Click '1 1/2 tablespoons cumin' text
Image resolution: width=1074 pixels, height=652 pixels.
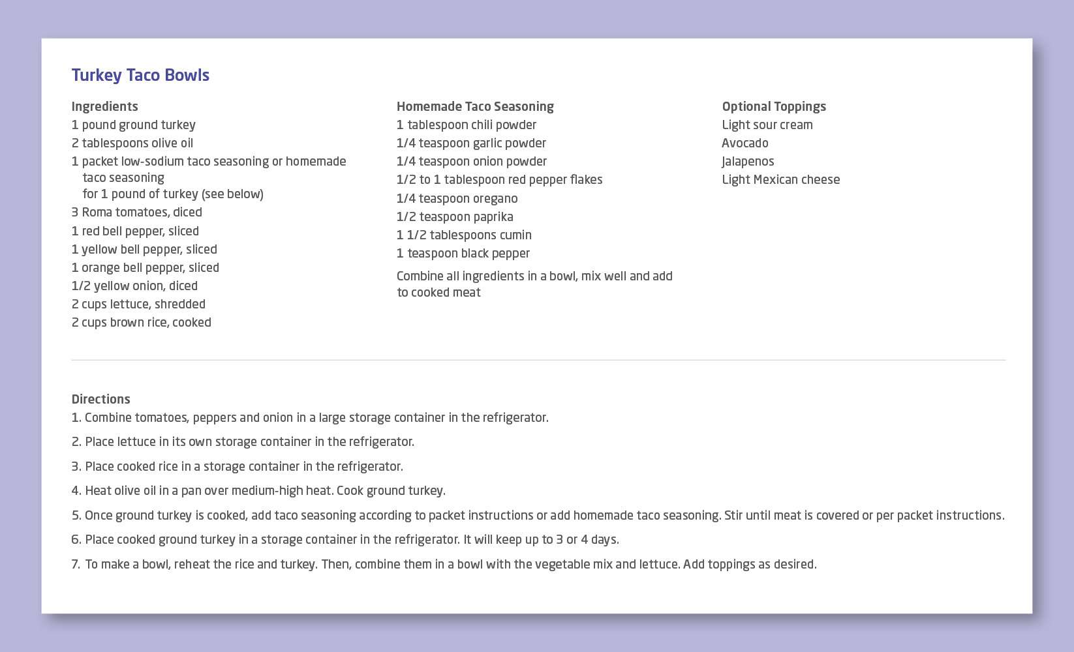[x=464, y=235]
